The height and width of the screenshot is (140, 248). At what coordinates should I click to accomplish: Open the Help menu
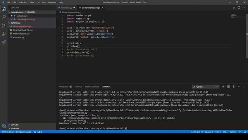point(61,2)
